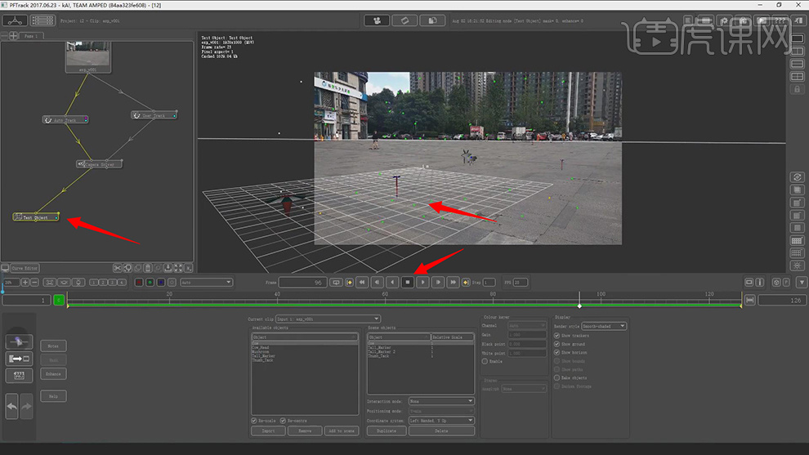Screen dimensions: 809x455
Task: Open the Coordinate system dropdown
Action: coord(441,421)
